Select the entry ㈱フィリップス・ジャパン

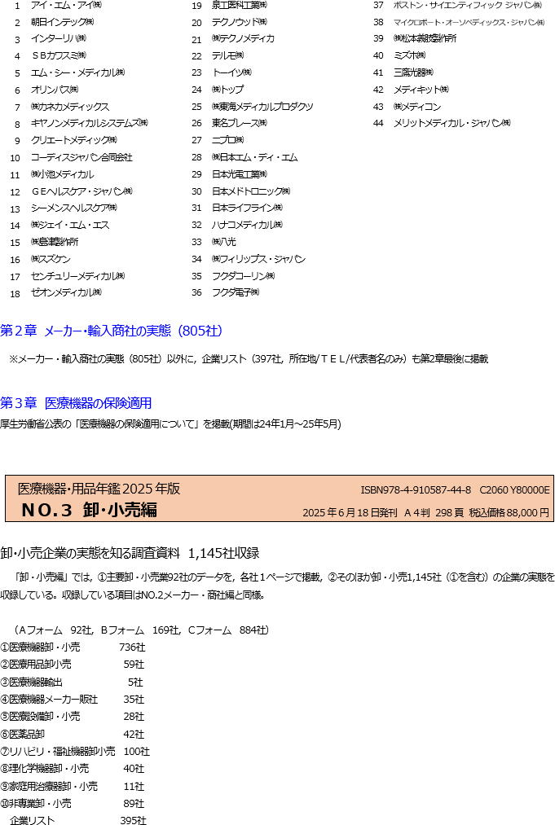tap(258, 259)
